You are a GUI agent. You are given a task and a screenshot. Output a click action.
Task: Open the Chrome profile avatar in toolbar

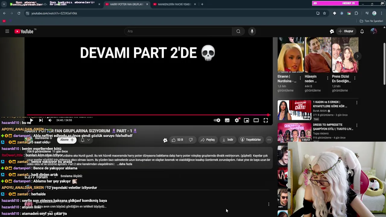[x=374, y=13]
